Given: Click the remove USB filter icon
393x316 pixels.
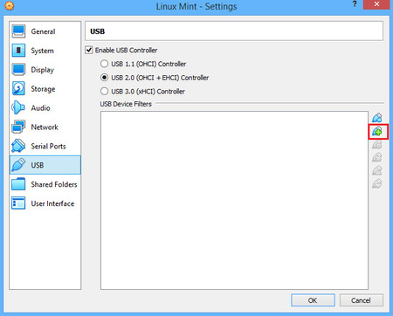Looking at the screenshot, I should (x=377, y=157).
